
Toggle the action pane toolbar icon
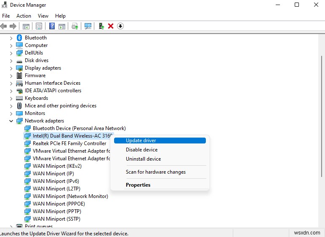click(62, 26)
